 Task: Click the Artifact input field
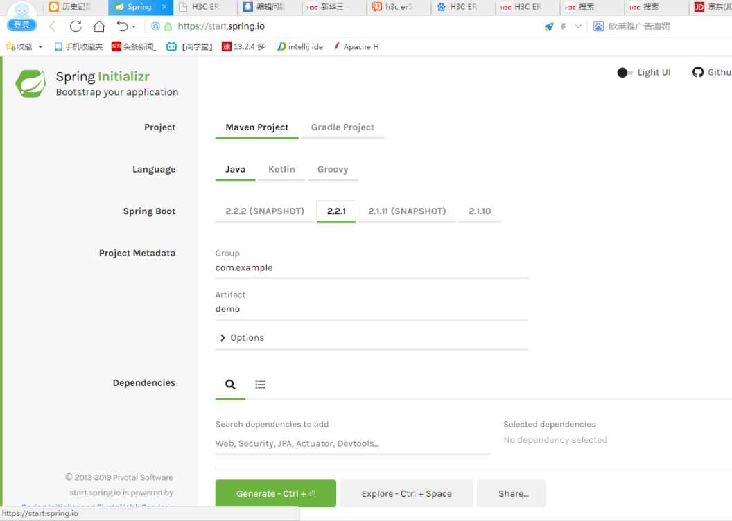372,309
